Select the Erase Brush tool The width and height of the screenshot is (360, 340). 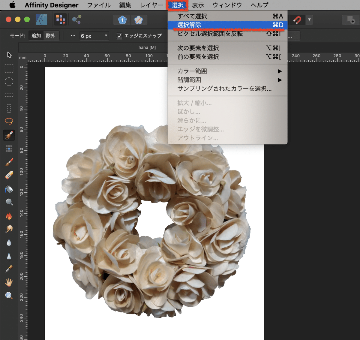(x=9, y=175)
